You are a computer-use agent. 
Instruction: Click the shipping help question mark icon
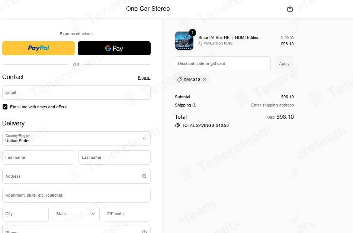195,105
